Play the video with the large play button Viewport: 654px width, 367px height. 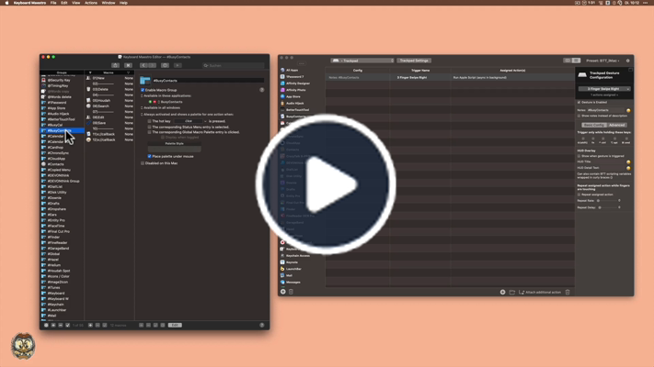pos(327,183)
